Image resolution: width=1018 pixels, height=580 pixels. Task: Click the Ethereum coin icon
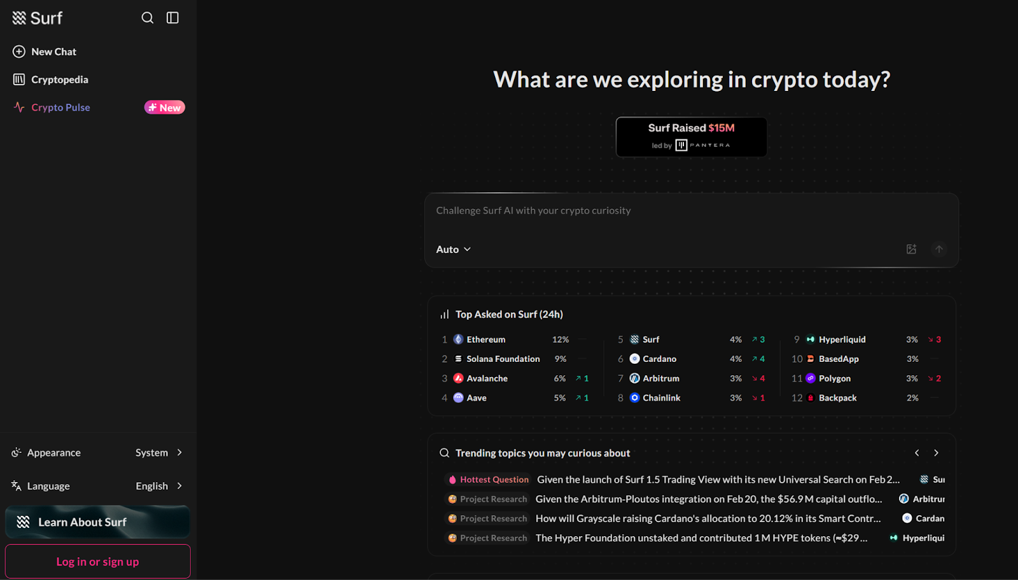(x=458, y=340)
